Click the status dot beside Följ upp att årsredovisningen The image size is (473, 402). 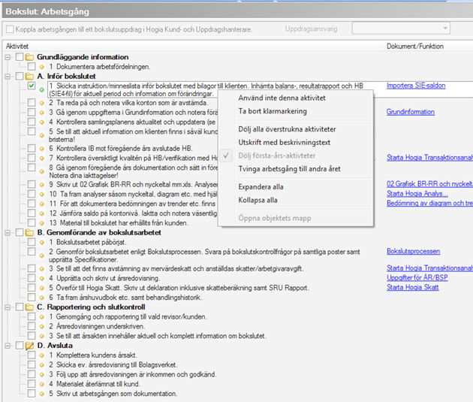41,374
